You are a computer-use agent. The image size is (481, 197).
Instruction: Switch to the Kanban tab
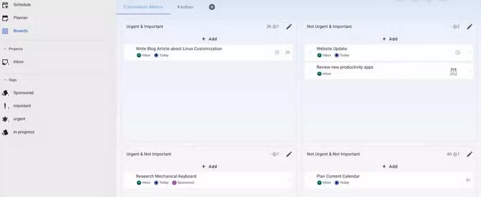185,7
